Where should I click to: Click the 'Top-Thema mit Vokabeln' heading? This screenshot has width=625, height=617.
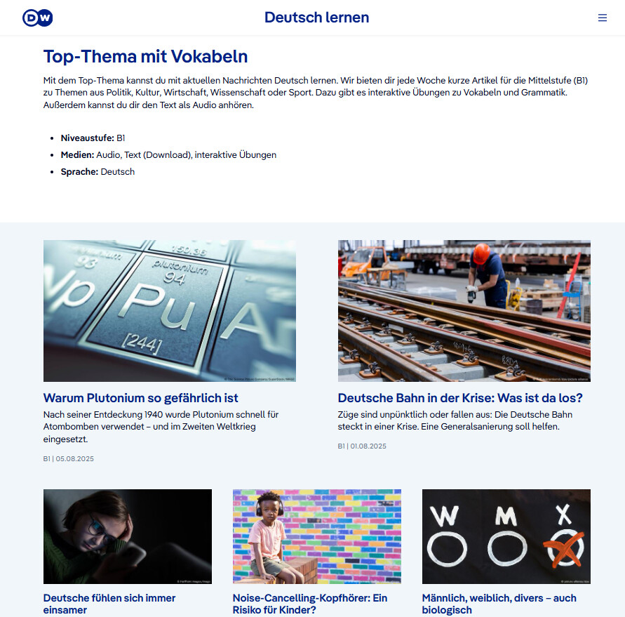click(x=145, y=56)
